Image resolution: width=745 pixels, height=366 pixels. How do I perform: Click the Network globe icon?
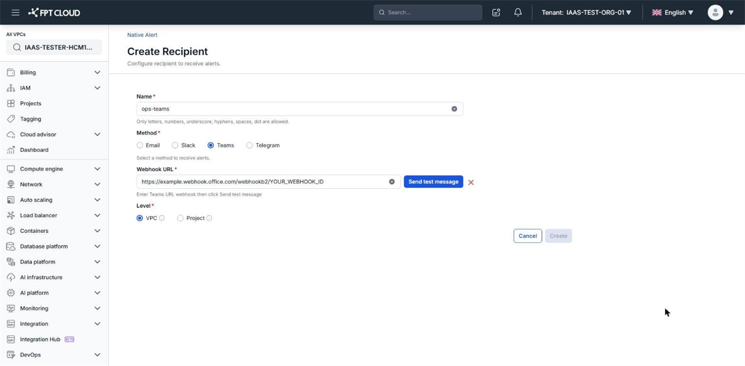pyautogui.click(x=10, y=185)
